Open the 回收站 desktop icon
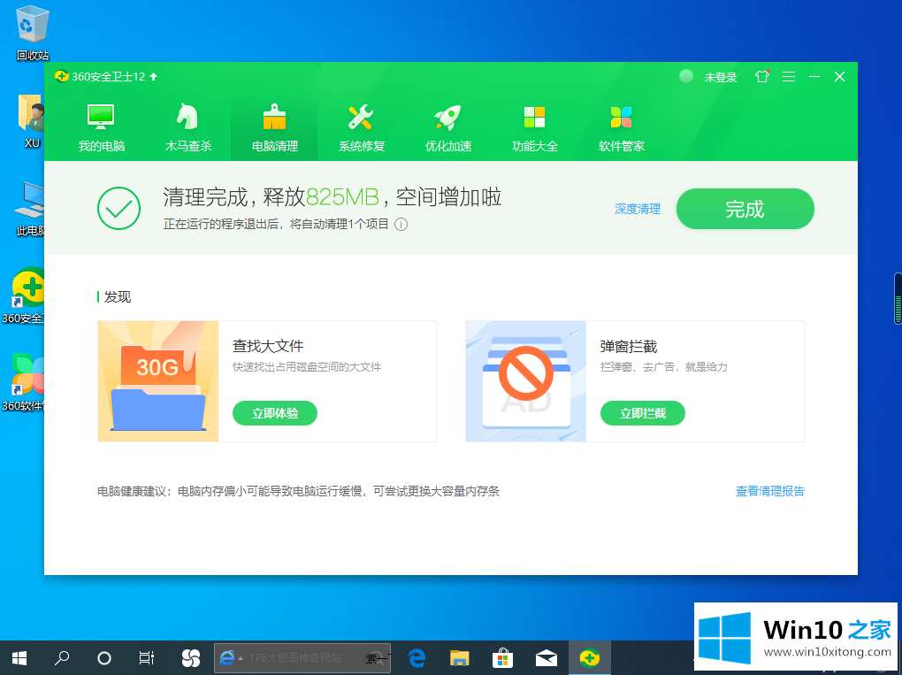Screen dimensions: 902x675 tap(32, 33)
